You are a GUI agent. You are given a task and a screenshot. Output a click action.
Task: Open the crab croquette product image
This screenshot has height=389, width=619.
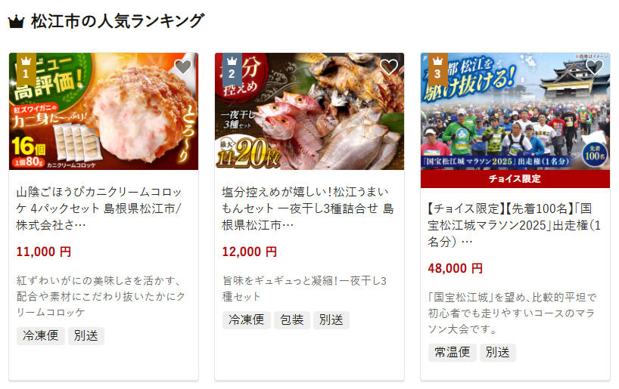click(x=104, y=111)
